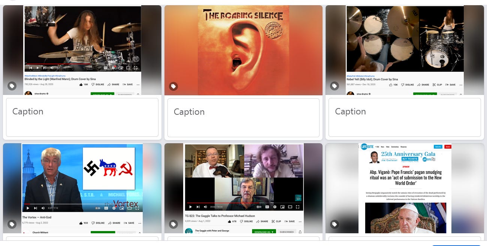Screen dimensions: 487x246
Task: Click CLIP under The Gaggle video
Action: (x=276, y=221)
